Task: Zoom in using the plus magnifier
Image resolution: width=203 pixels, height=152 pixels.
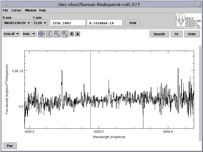Action: click(65, 34)
